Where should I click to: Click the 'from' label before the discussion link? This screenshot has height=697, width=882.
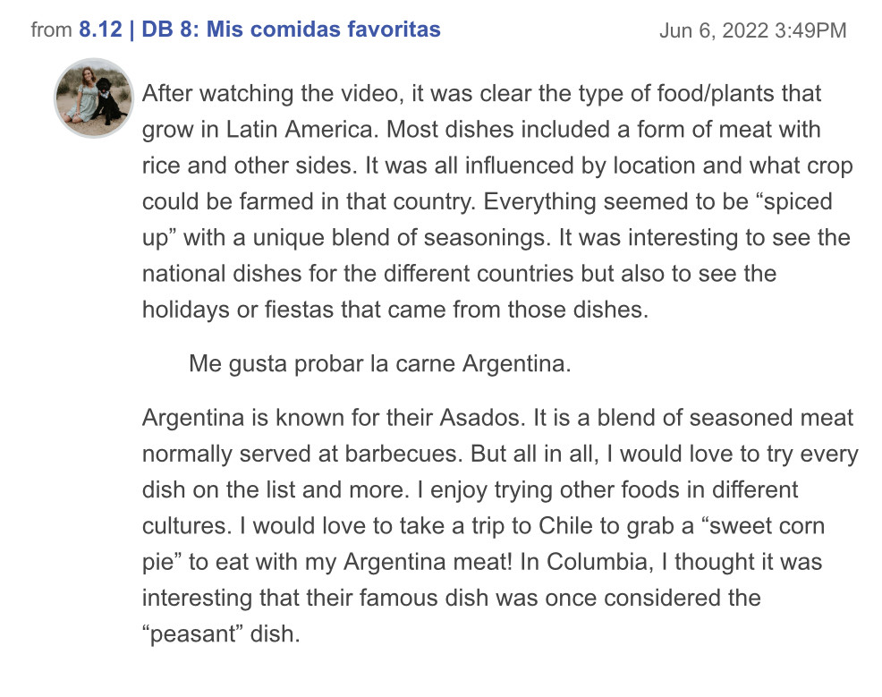(x=51, y=30)
